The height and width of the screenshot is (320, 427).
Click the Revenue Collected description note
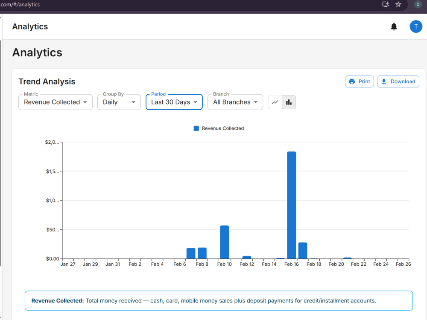(219, 301)
